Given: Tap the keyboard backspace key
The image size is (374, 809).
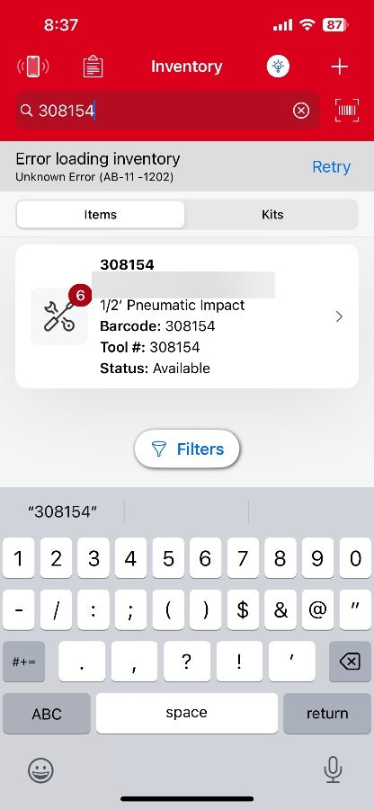Looking at the screenshot, I should click(x=350, y=662).
